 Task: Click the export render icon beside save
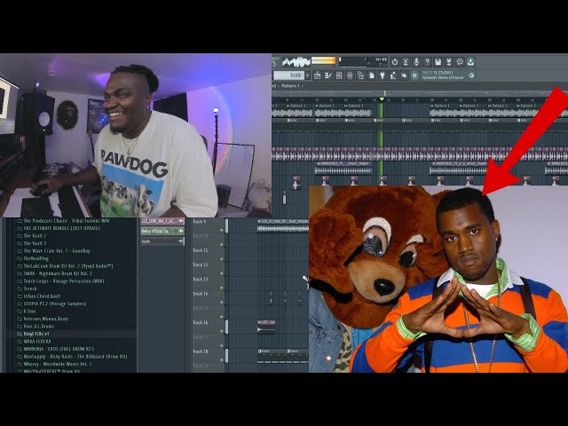[449, 62]
